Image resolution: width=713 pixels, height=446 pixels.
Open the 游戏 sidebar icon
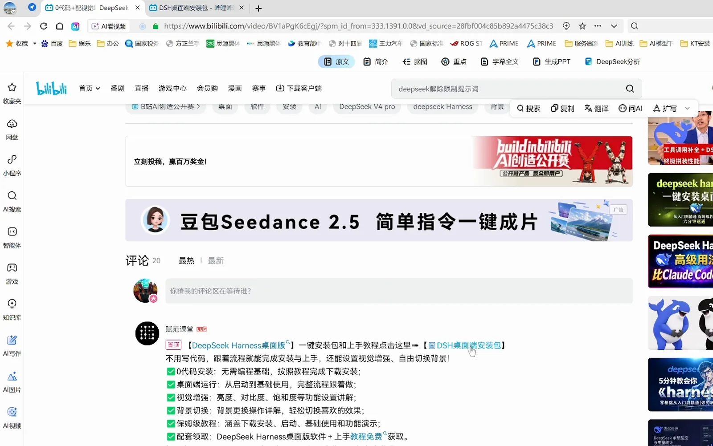pos(12,273)
